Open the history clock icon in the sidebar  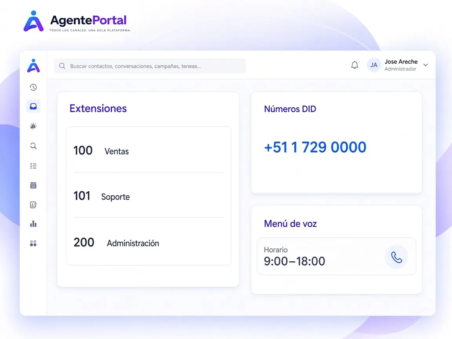tap(33, 87)
